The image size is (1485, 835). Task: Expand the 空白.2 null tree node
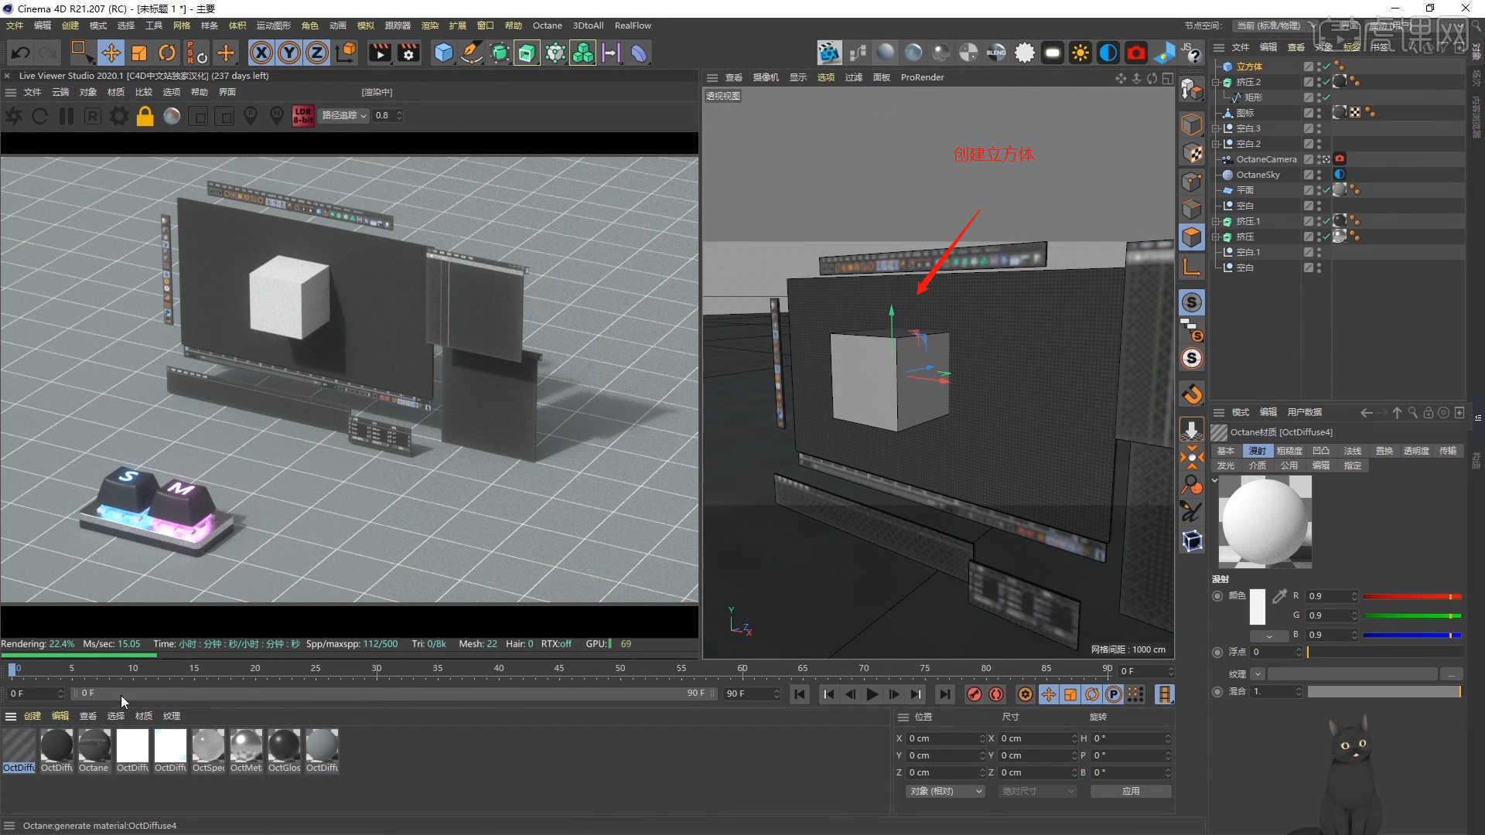point(1215,144)
